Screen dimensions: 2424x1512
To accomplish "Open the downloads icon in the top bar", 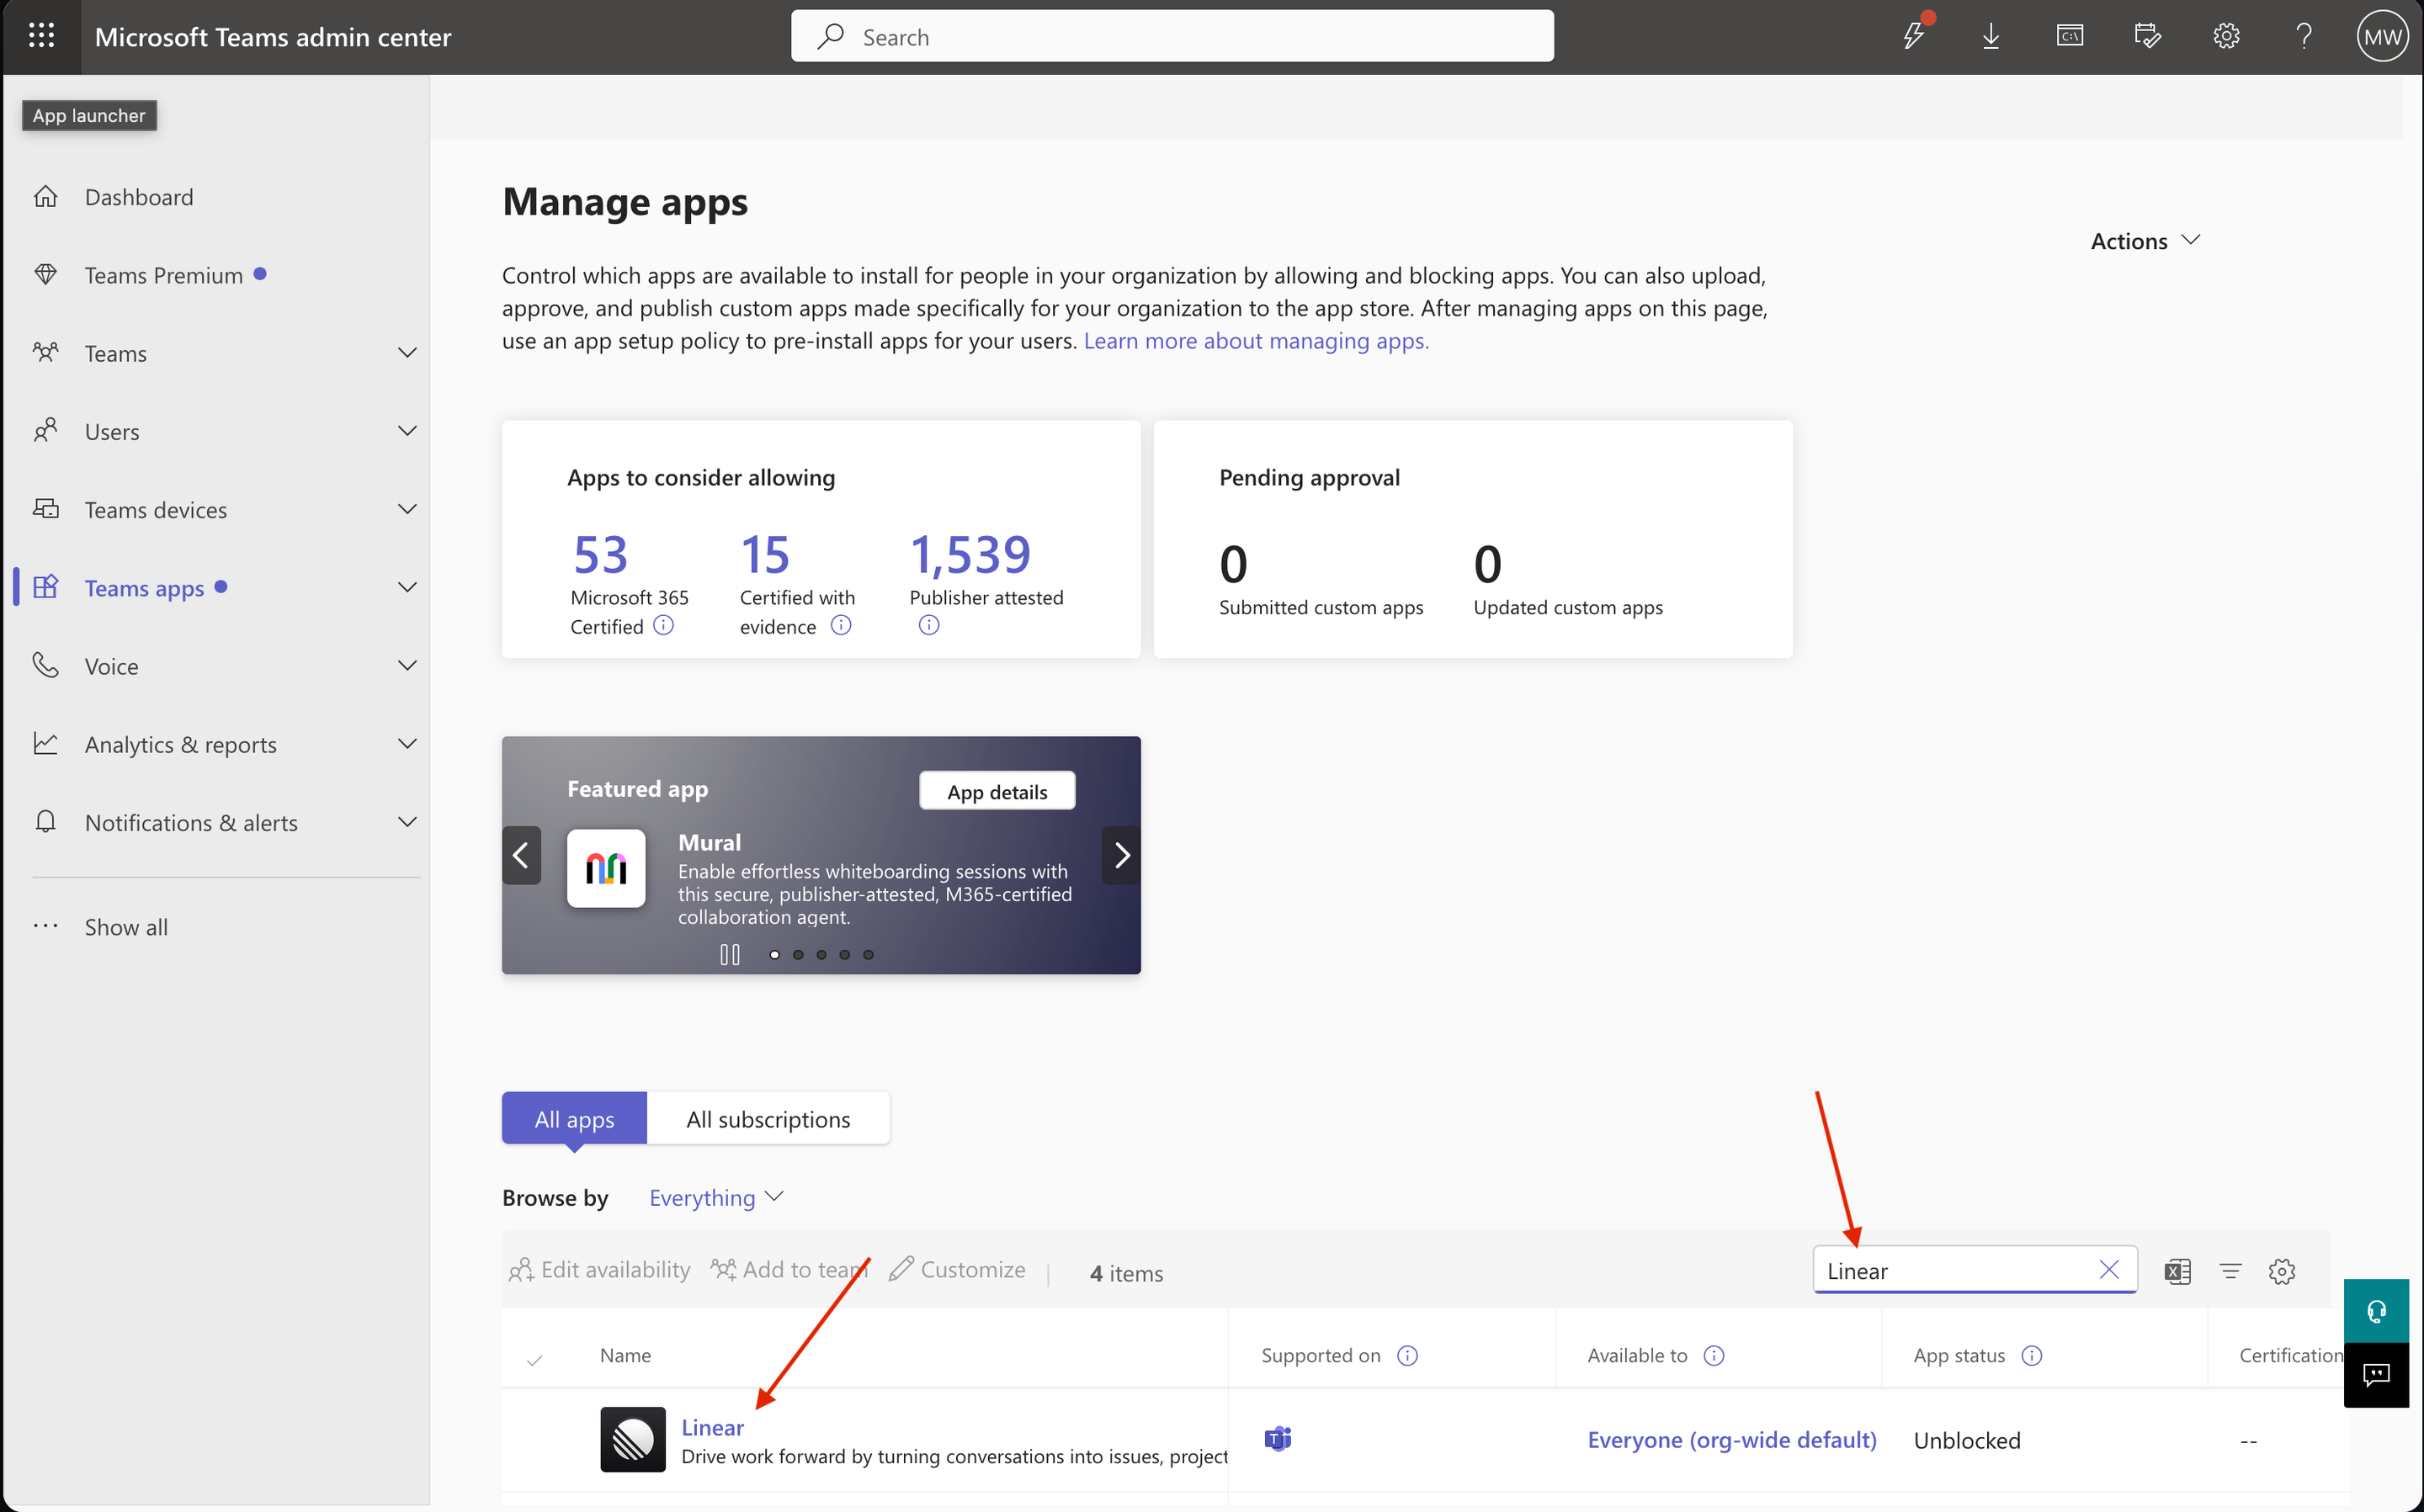I will coord(1991,36).
